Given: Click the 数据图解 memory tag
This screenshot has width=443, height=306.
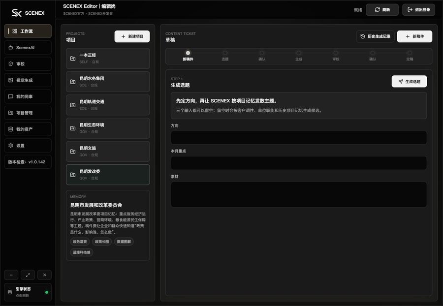Looking at the screenshot, I should (x=124, y=242).
